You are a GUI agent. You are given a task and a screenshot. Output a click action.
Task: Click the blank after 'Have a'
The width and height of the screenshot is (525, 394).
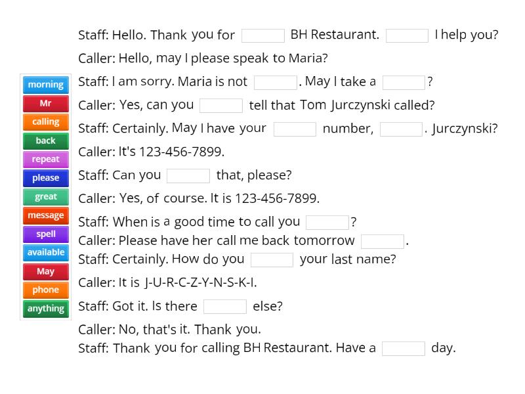tap(404, 348)
